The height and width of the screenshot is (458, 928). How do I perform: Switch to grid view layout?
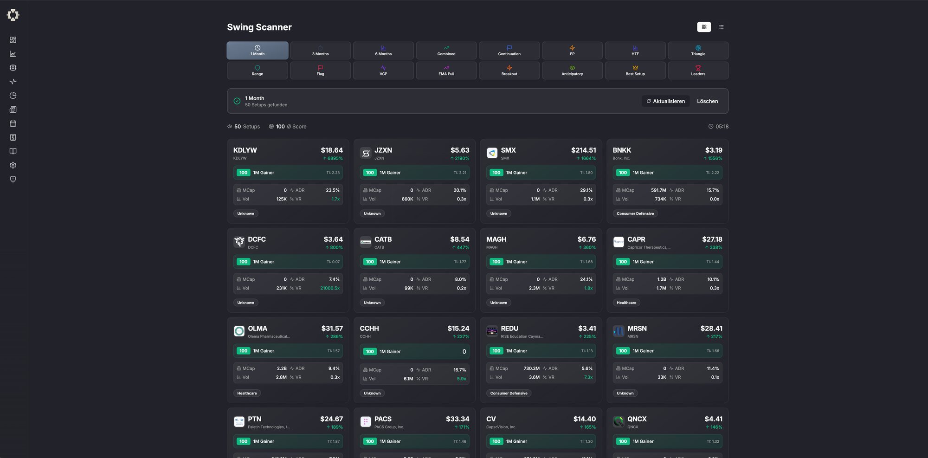[704, 27]
